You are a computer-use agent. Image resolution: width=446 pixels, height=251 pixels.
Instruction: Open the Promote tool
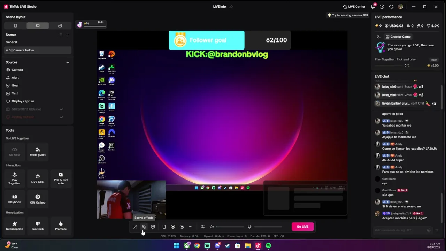(x=61, y=226)
